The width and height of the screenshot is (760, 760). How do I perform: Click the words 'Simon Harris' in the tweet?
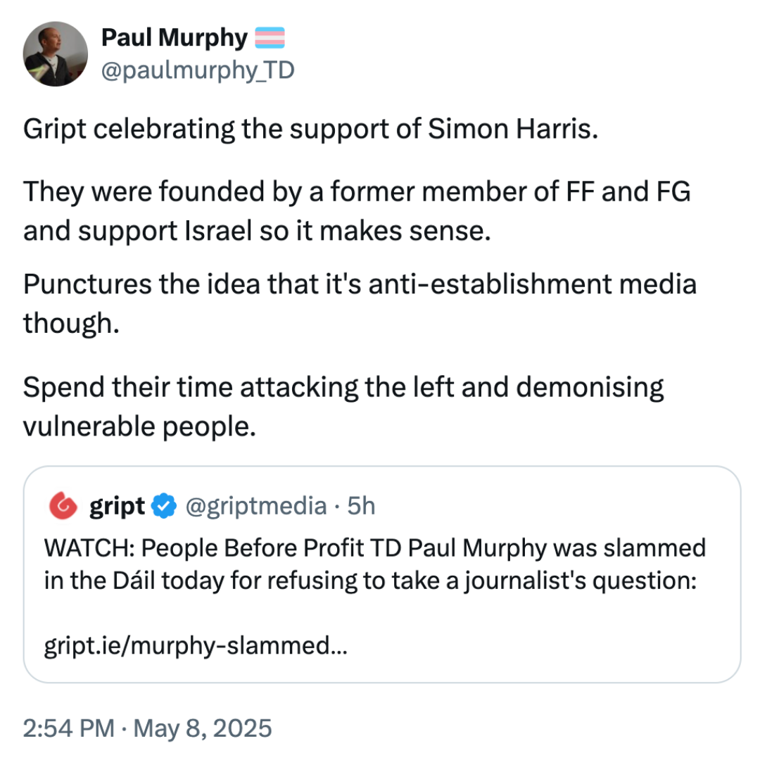point(513,129)
